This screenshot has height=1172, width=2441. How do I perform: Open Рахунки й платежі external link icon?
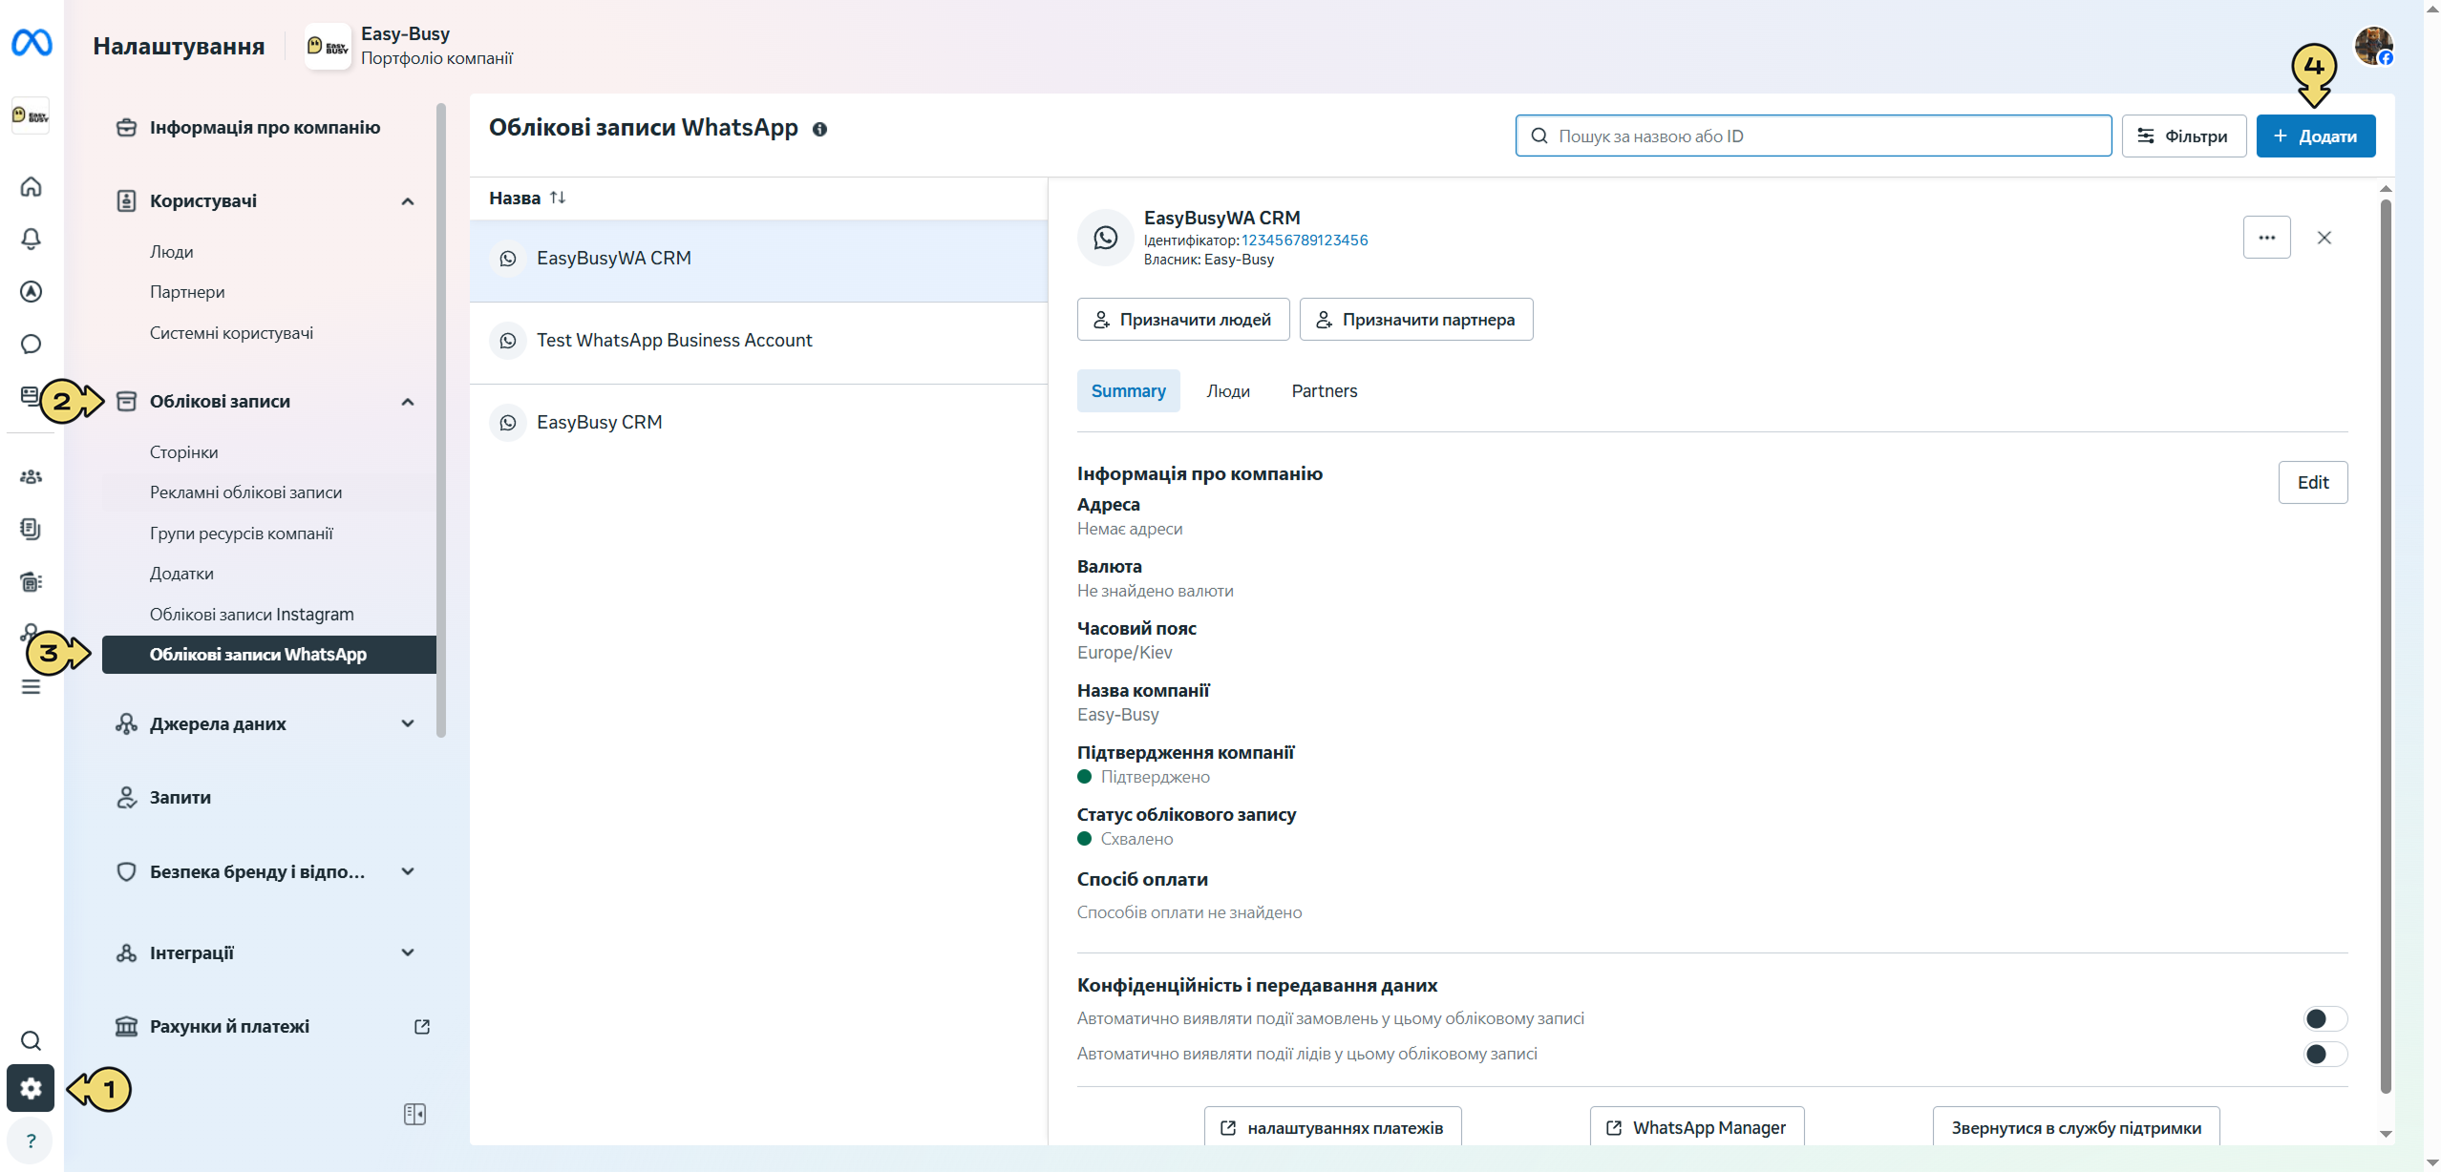422,1026
